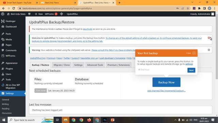Open the WordPress logo menu in admin bar

click(3, 14)
